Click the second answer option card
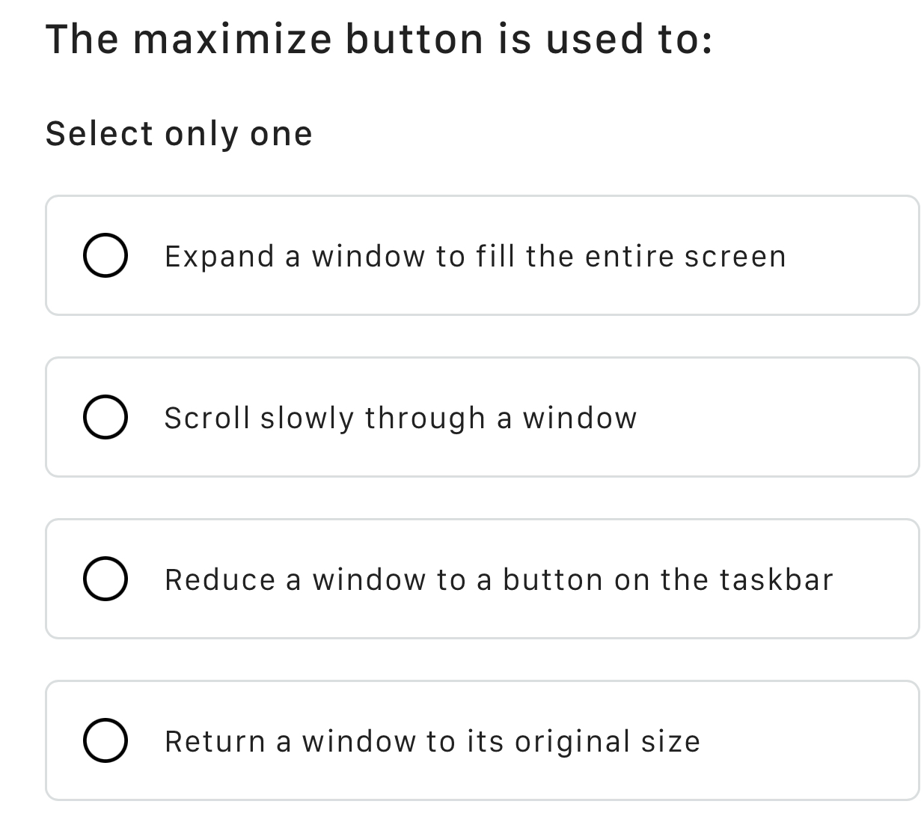Viewport: 924px width, 831px height. point(483,417)
